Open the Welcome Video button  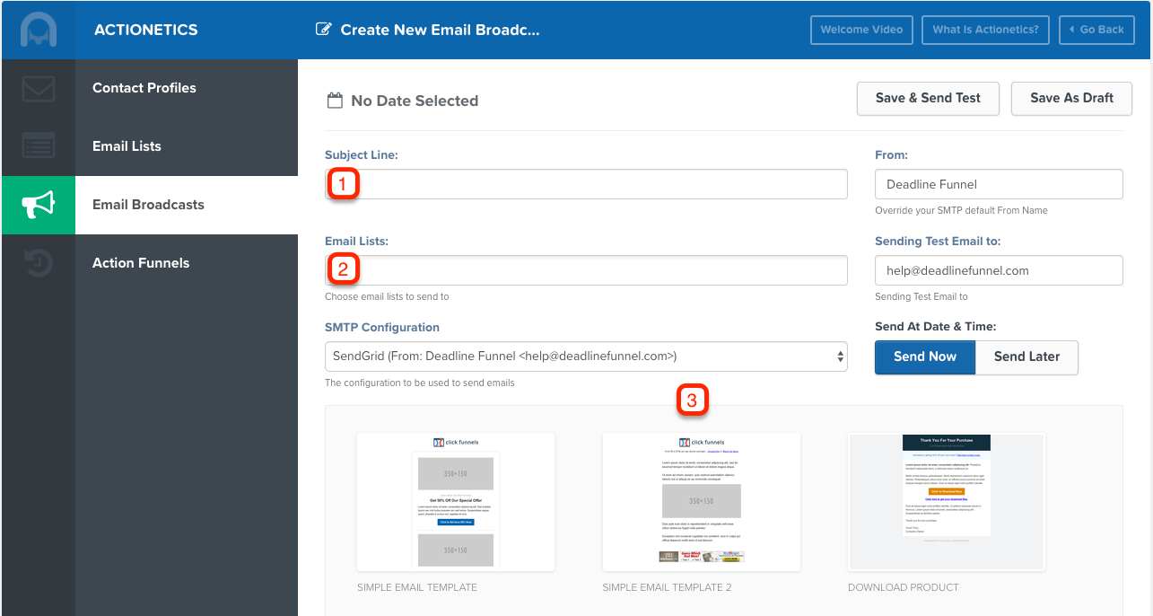[x=861, y=30]
